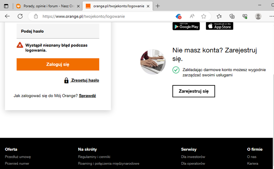Viewport: 274px width, 169px height.
Task: Open the Favorites list toolbar icon
Action: (219, 16)
